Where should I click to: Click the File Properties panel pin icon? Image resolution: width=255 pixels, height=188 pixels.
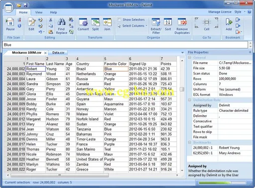(x=250, y=52)
